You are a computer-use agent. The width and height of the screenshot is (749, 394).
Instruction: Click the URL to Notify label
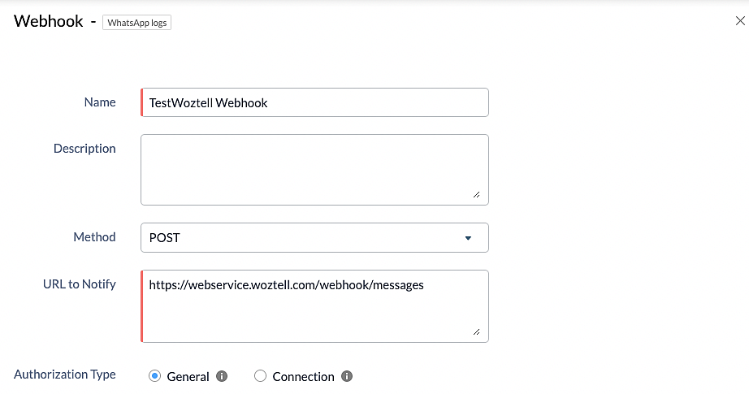pyautogui.click(x=80, y=284)
